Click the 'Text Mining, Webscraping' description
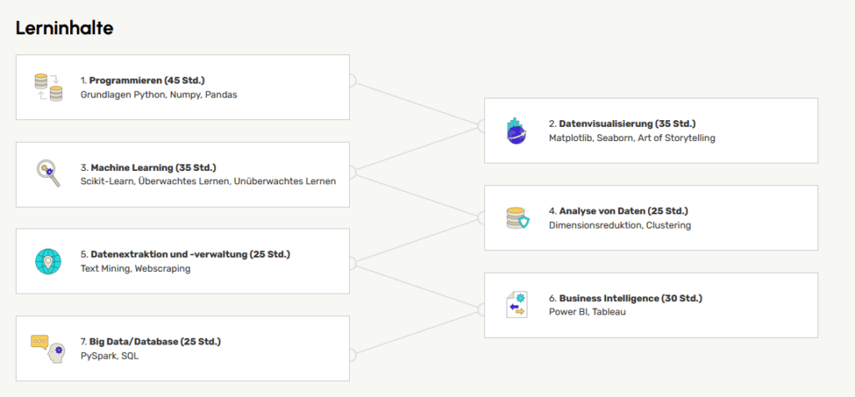This screenshot has height=397, width=855. pyautogui.click(x=135, y=269)
